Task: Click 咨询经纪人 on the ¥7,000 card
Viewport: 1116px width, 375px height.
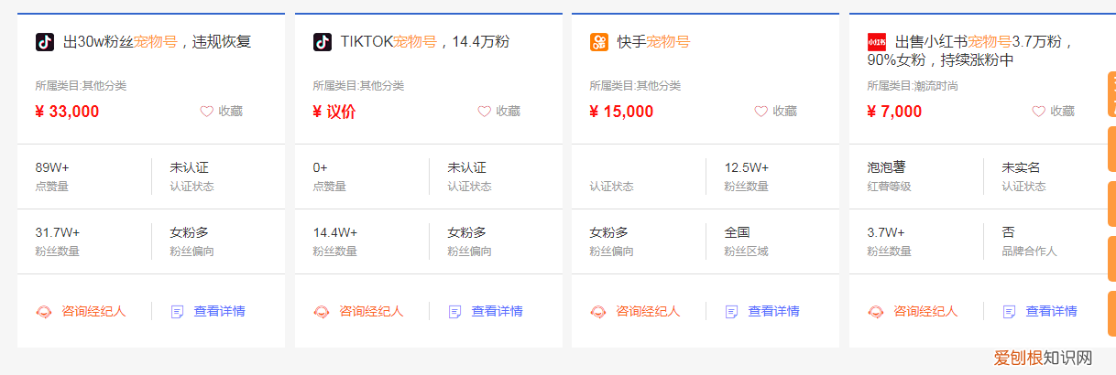Action: tap(925, 312)
